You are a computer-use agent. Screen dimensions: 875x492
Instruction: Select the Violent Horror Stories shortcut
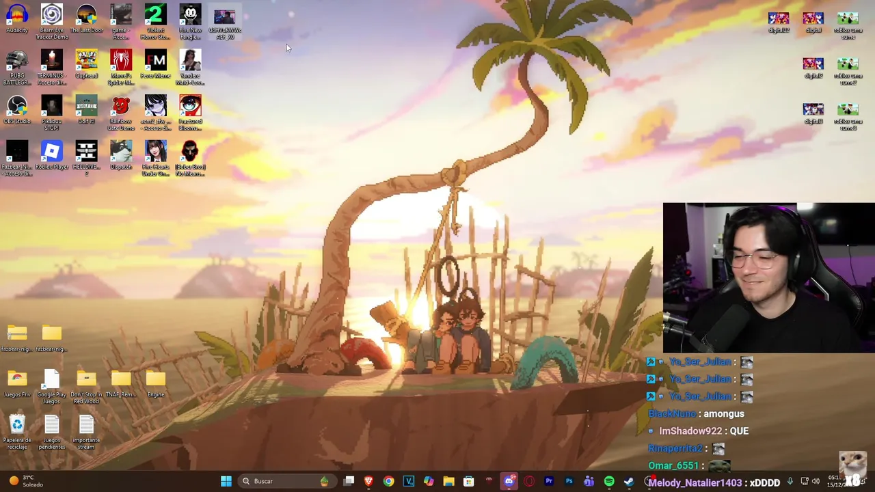coord(155,22)
